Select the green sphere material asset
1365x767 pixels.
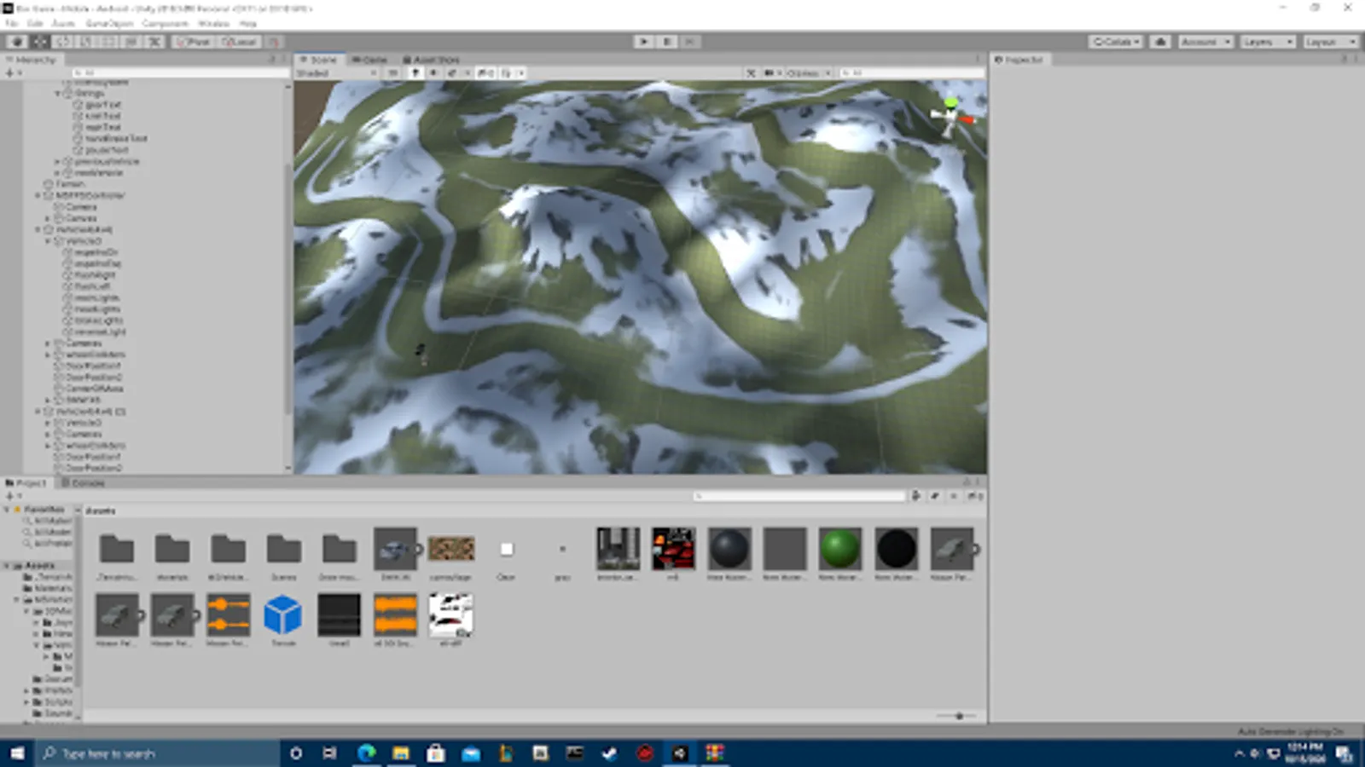(839, 549)
